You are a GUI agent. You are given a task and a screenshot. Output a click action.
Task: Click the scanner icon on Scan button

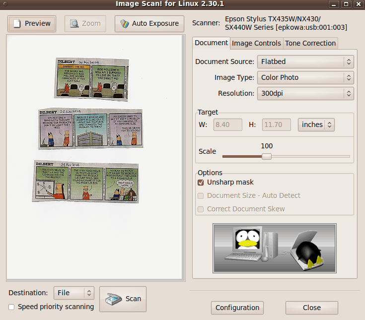113,299
